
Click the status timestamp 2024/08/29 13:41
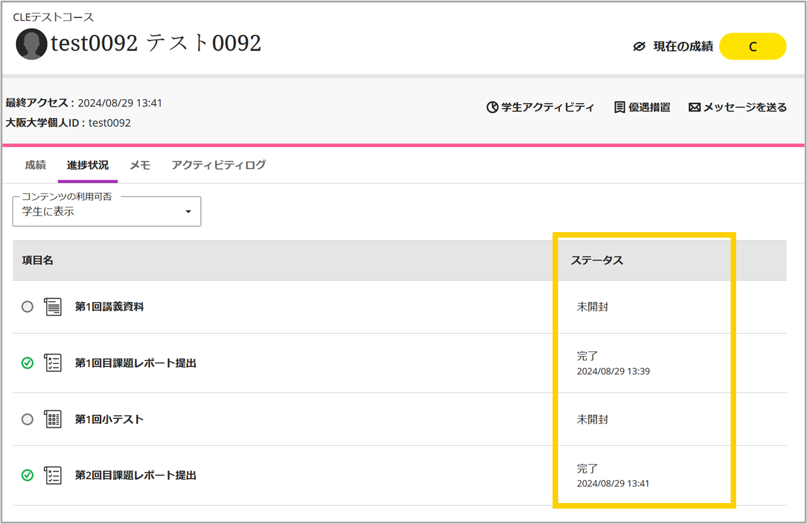(613, 483)
